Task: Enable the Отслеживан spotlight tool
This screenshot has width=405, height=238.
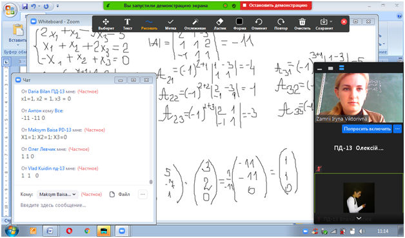Action: coord(195,24)
